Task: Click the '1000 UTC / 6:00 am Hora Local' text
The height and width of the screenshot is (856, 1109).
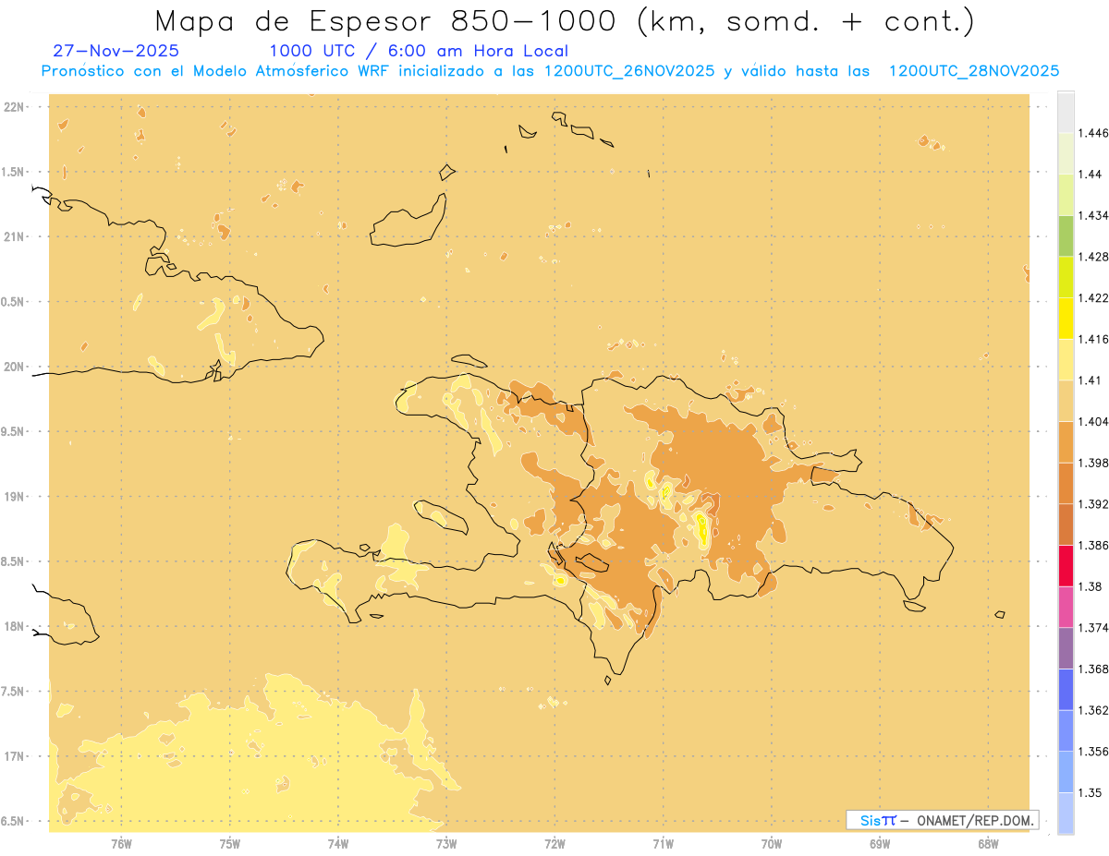Action: (x=419, y=52)
